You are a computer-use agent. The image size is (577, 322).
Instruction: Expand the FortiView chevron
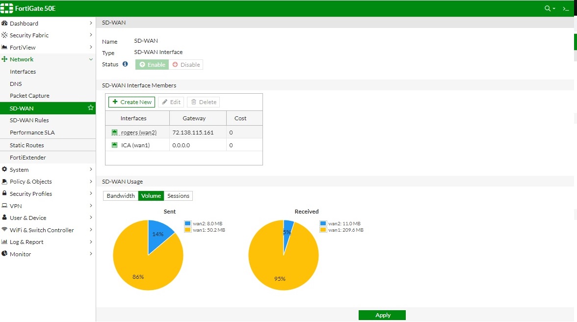(x=91, y=47)
